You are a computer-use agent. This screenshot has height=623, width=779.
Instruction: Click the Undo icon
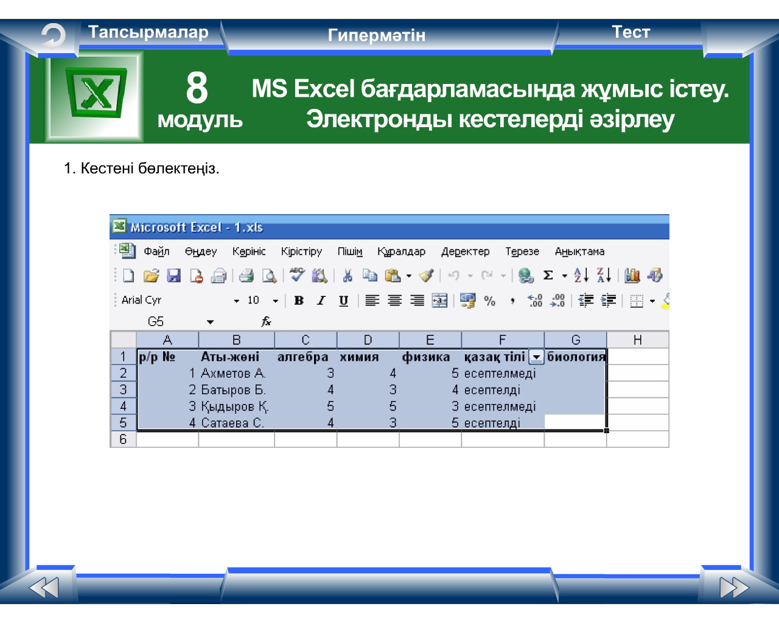coord(454,276)
